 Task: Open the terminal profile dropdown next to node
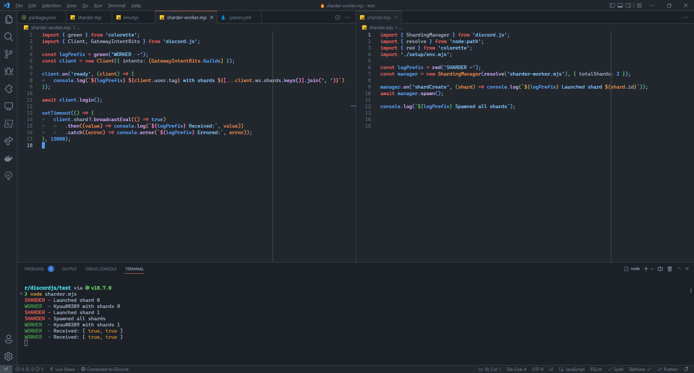coord(652,269)
